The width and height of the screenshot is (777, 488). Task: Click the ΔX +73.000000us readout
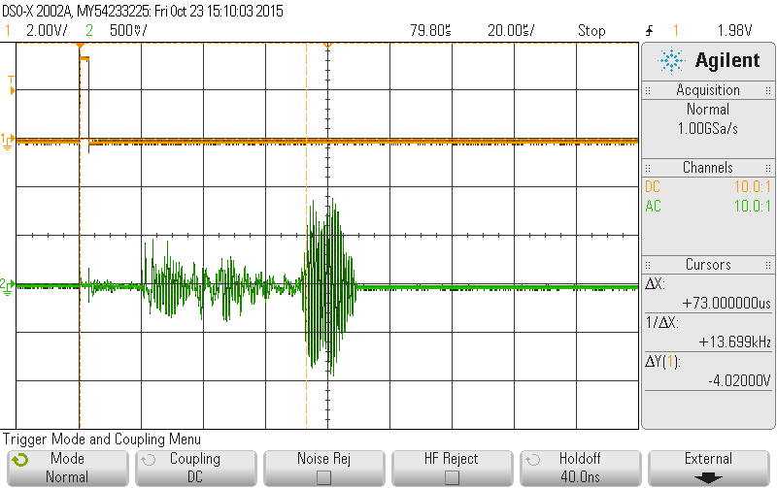[x=708, y=294]
